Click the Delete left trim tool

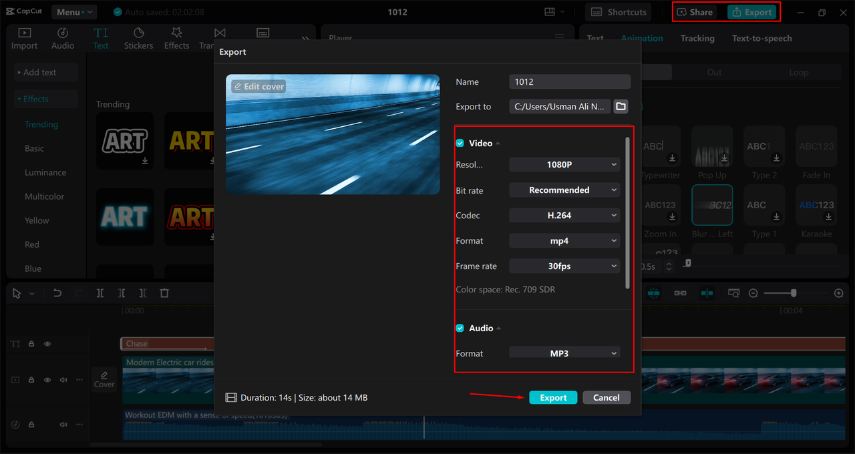tap(122, 293)
